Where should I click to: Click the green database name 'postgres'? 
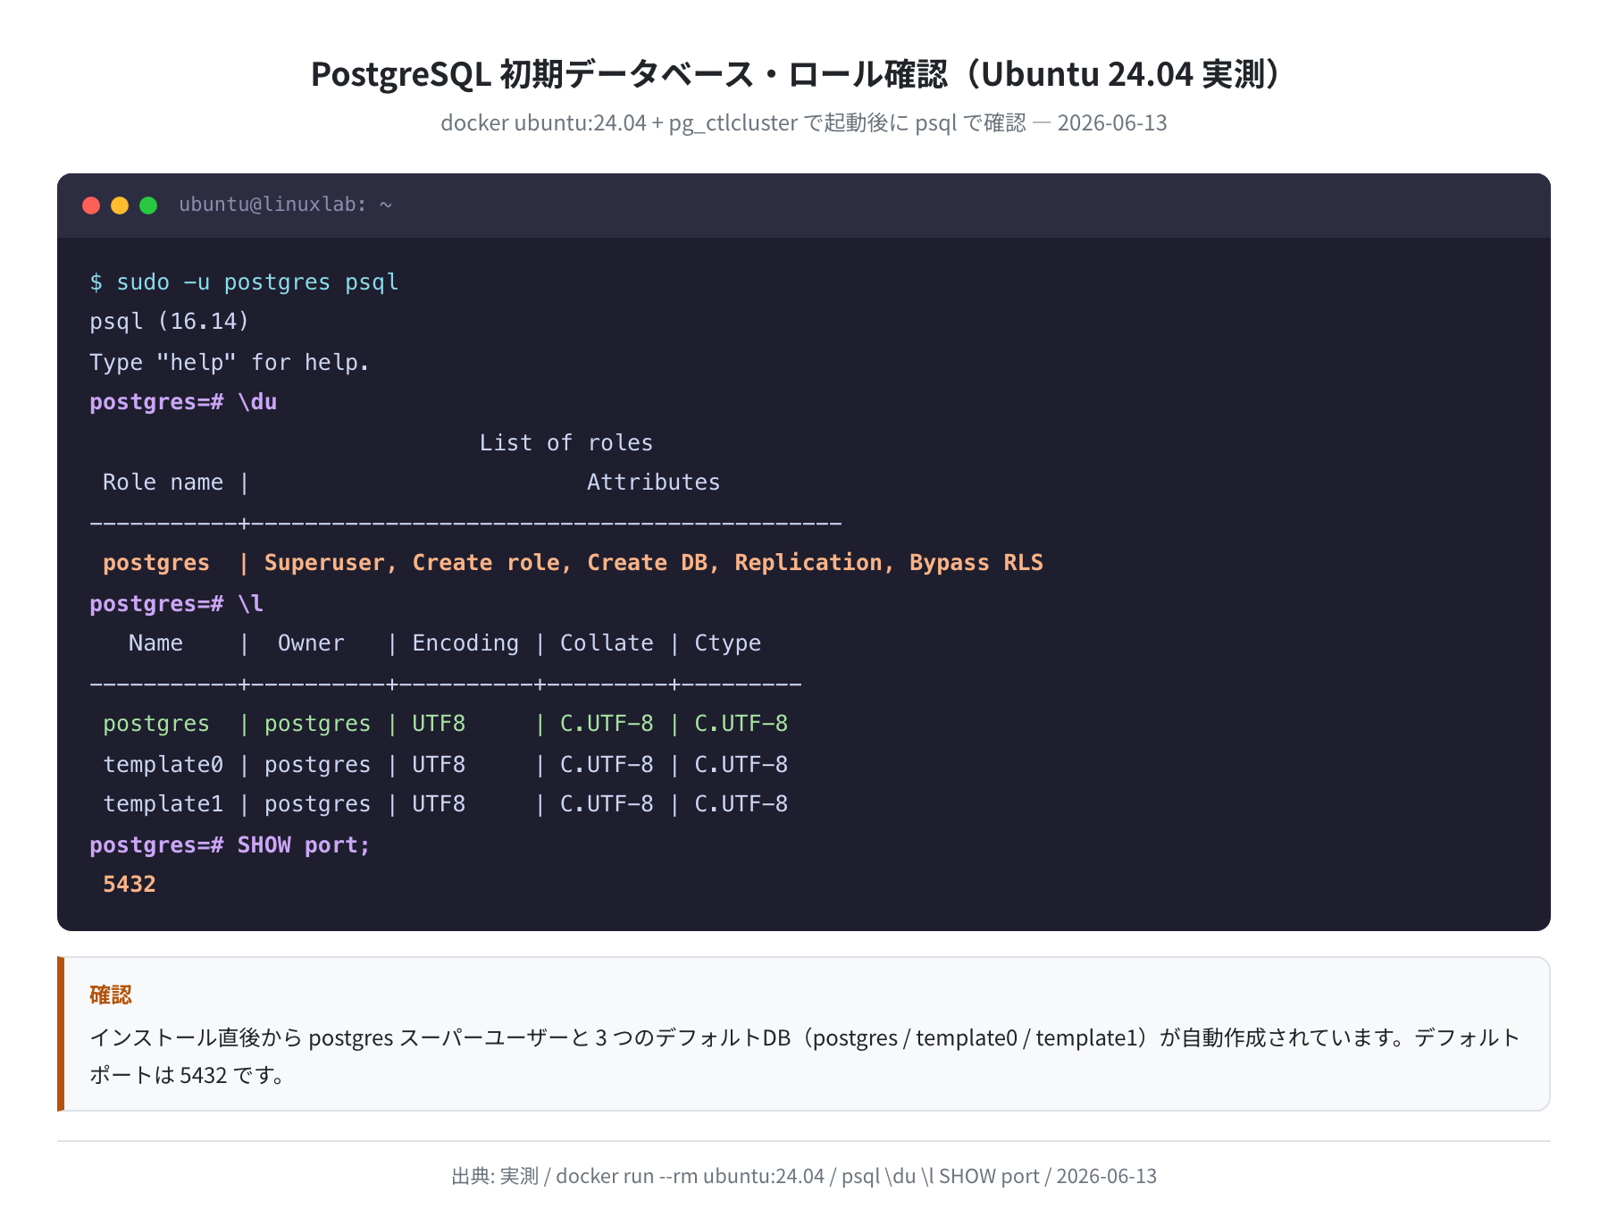pyautogui.click(x=156, y=724)
